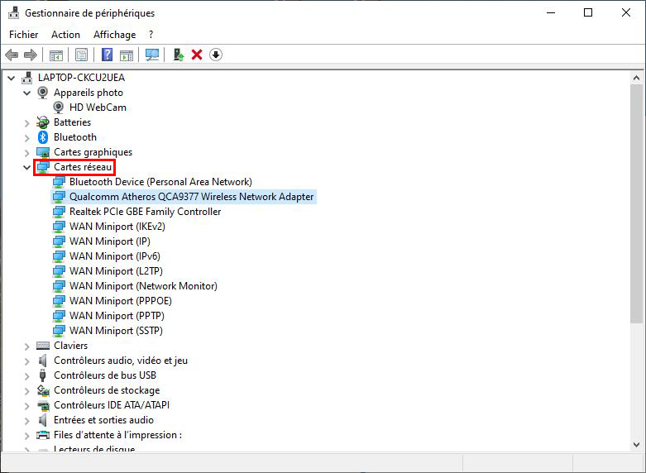
Task: Click the HD WebCam device icon
Action: pyautogui.click(x=59, y=107)
